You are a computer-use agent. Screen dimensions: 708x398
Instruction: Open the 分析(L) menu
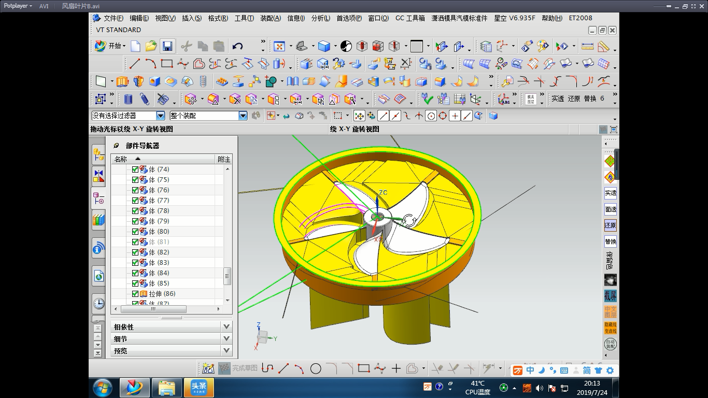pos(321,18)
